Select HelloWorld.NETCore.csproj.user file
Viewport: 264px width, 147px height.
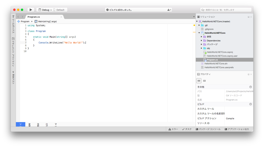coord(222,56)
